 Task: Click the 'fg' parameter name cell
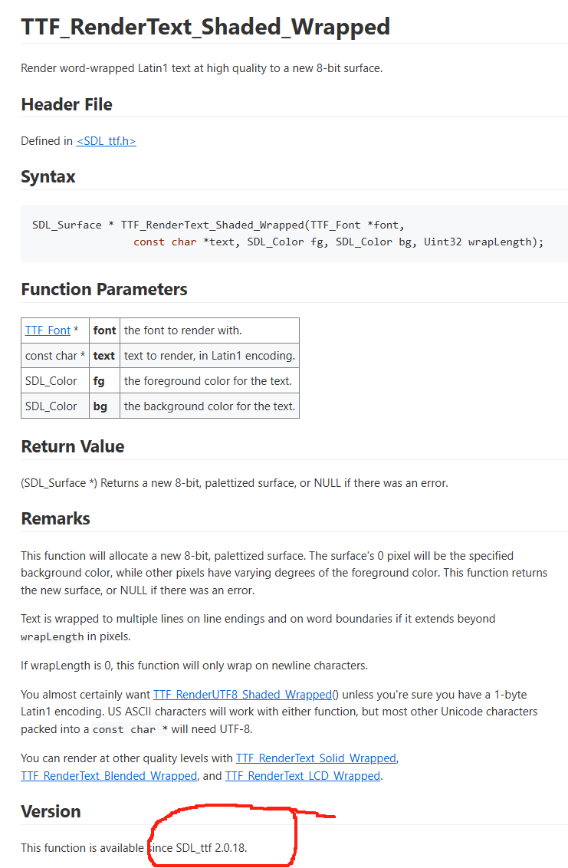point(104,381)
